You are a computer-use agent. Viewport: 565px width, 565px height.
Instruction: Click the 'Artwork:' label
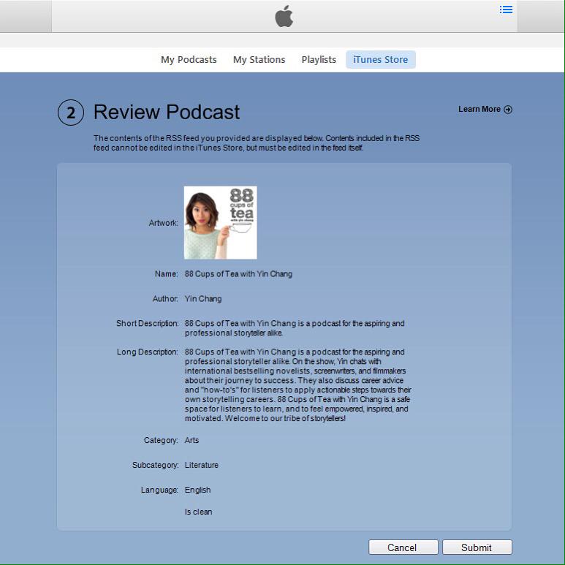click(164, 223)
